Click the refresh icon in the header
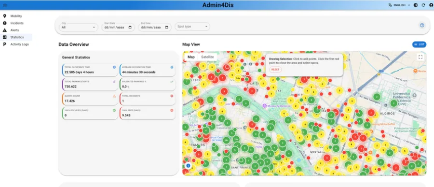This screenshot has height=187, width=434. [x=423, y=5]
